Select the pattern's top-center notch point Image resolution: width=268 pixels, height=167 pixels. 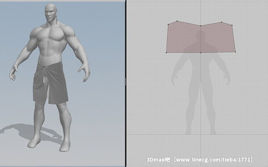201,26
